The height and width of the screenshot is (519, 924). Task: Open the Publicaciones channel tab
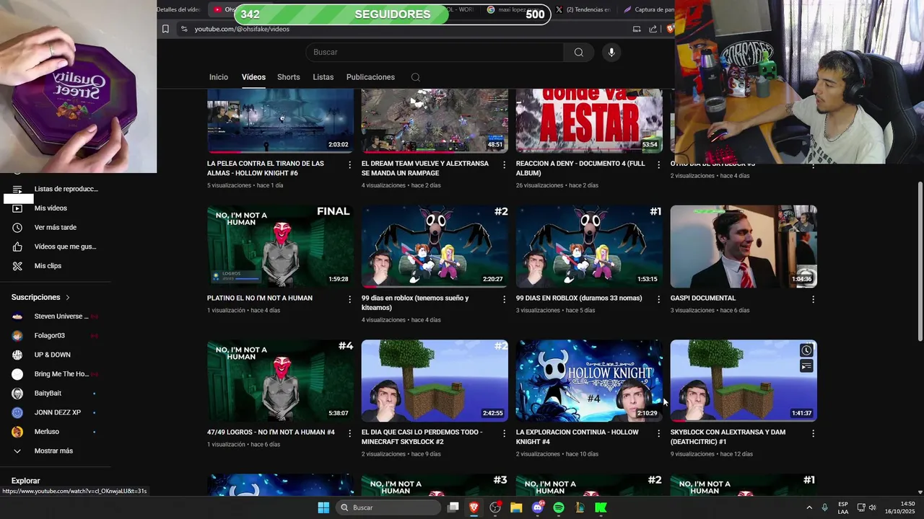(370, 77)
